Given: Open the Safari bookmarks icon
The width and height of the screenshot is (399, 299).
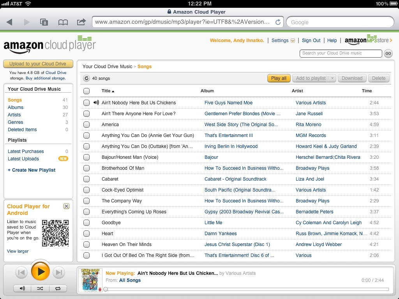Looking at the screenshot, I should tap(63, 22).
